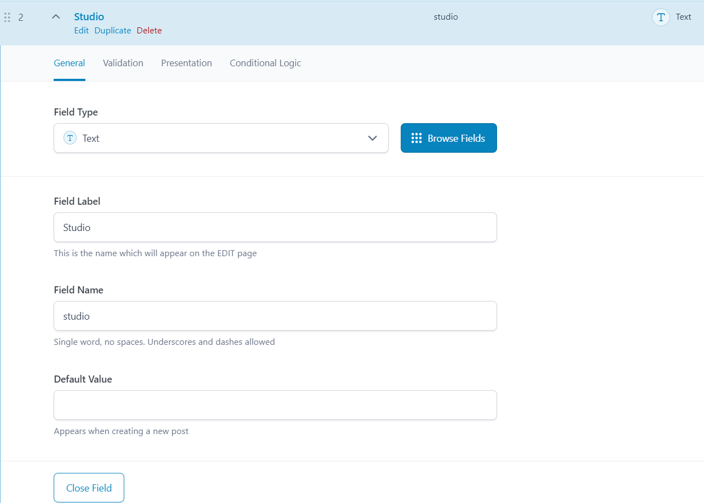The image size is (704, 503).
Task: Click inside the Field Label input showing Studio
Action: point(275,227)
